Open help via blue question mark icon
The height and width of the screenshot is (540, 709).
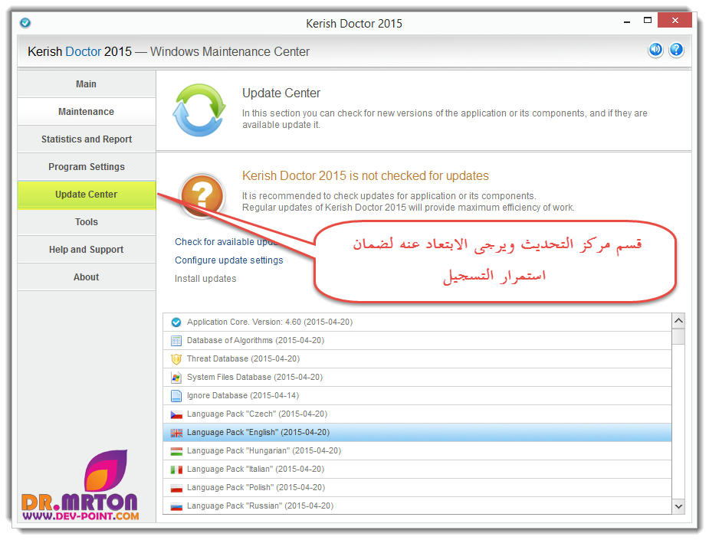coord(676,50)
